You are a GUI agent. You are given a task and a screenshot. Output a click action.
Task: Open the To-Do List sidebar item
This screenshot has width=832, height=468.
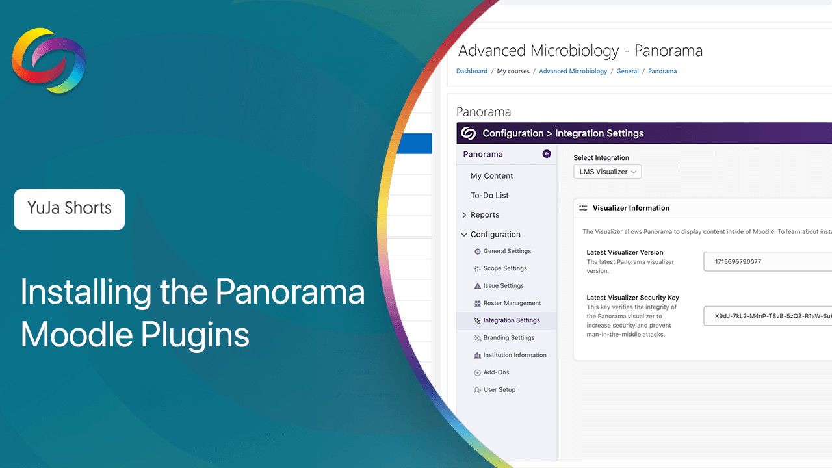[x=489, y=196]
